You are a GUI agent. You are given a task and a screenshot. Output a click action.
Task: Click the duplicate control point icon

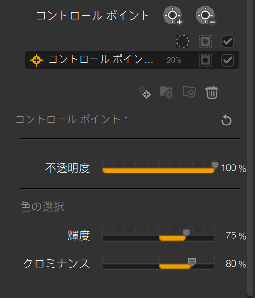(144, 92)
